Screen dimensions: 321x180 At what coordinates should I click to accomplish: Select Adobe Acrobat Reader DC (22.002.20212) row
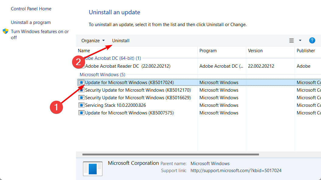click(x=128, y=66)
